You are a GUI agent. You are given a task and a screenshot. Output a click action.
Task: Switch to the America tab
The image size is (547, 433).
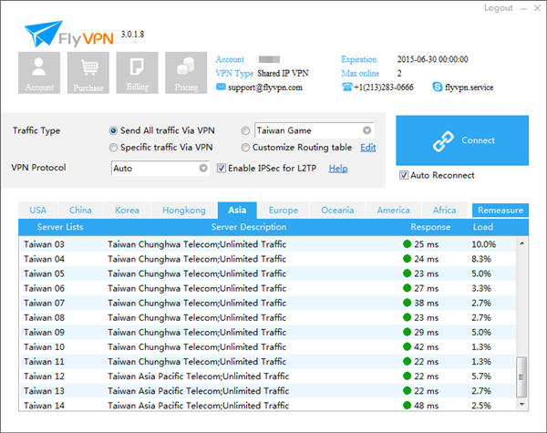(394, 210)
